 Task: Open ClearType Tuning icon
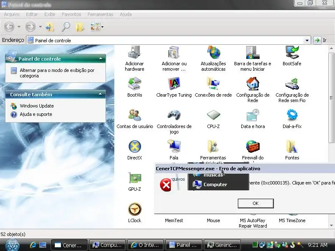(174, 84)
